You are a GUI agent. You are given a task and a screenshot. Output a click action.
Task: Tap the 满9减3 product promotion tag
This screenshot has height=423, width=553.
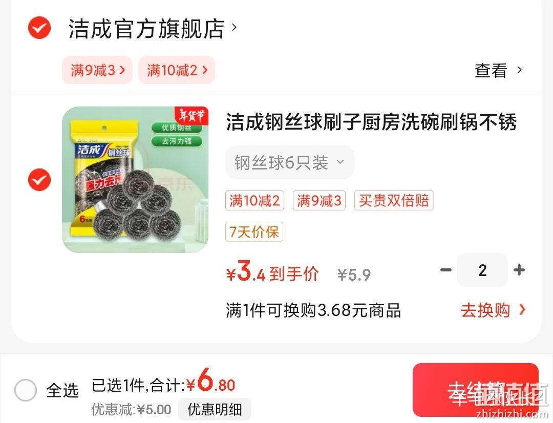tap(319, 200)
